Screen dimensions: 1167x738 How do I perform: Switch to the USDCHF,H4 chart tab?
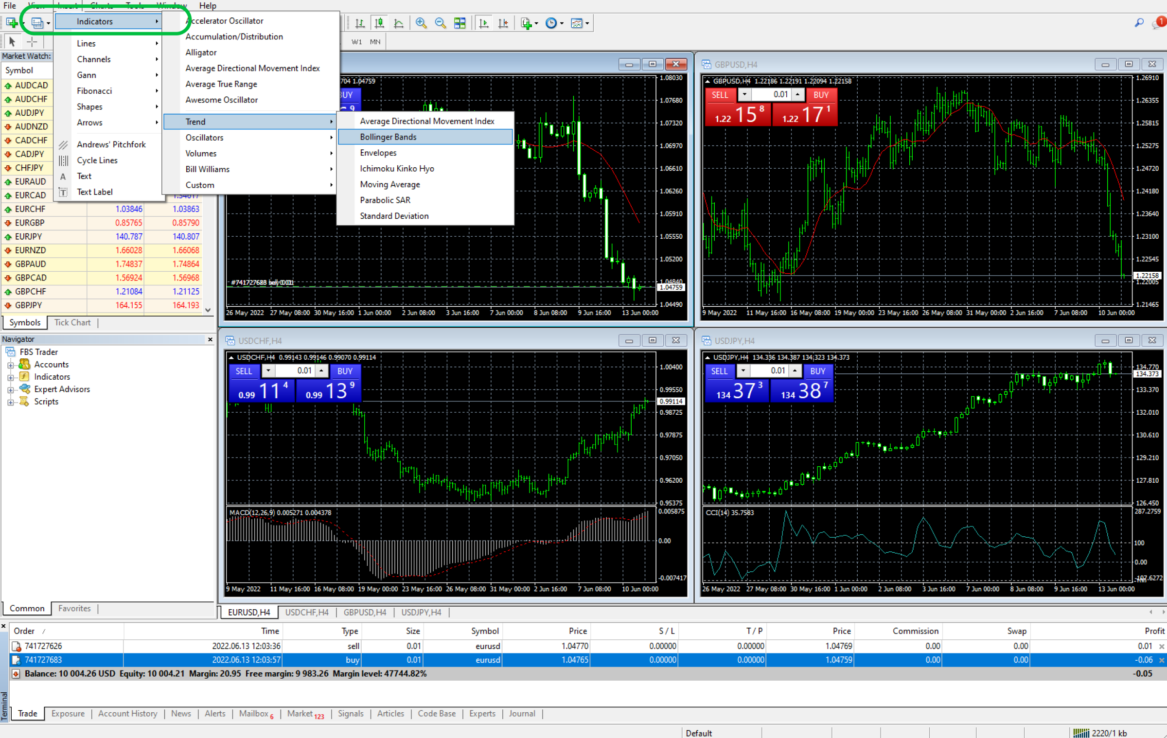[307, 612]
